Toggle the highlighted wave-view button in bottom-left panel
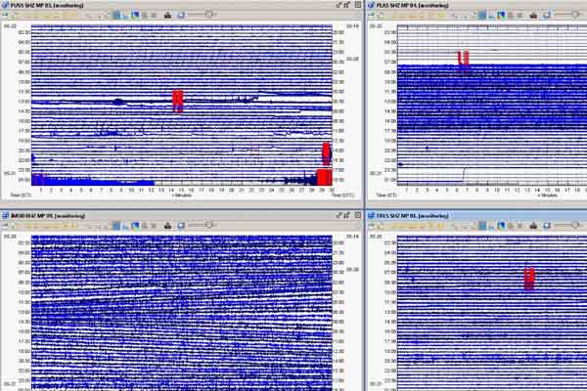This screenshot has width=587, height=391. point(116,226)
